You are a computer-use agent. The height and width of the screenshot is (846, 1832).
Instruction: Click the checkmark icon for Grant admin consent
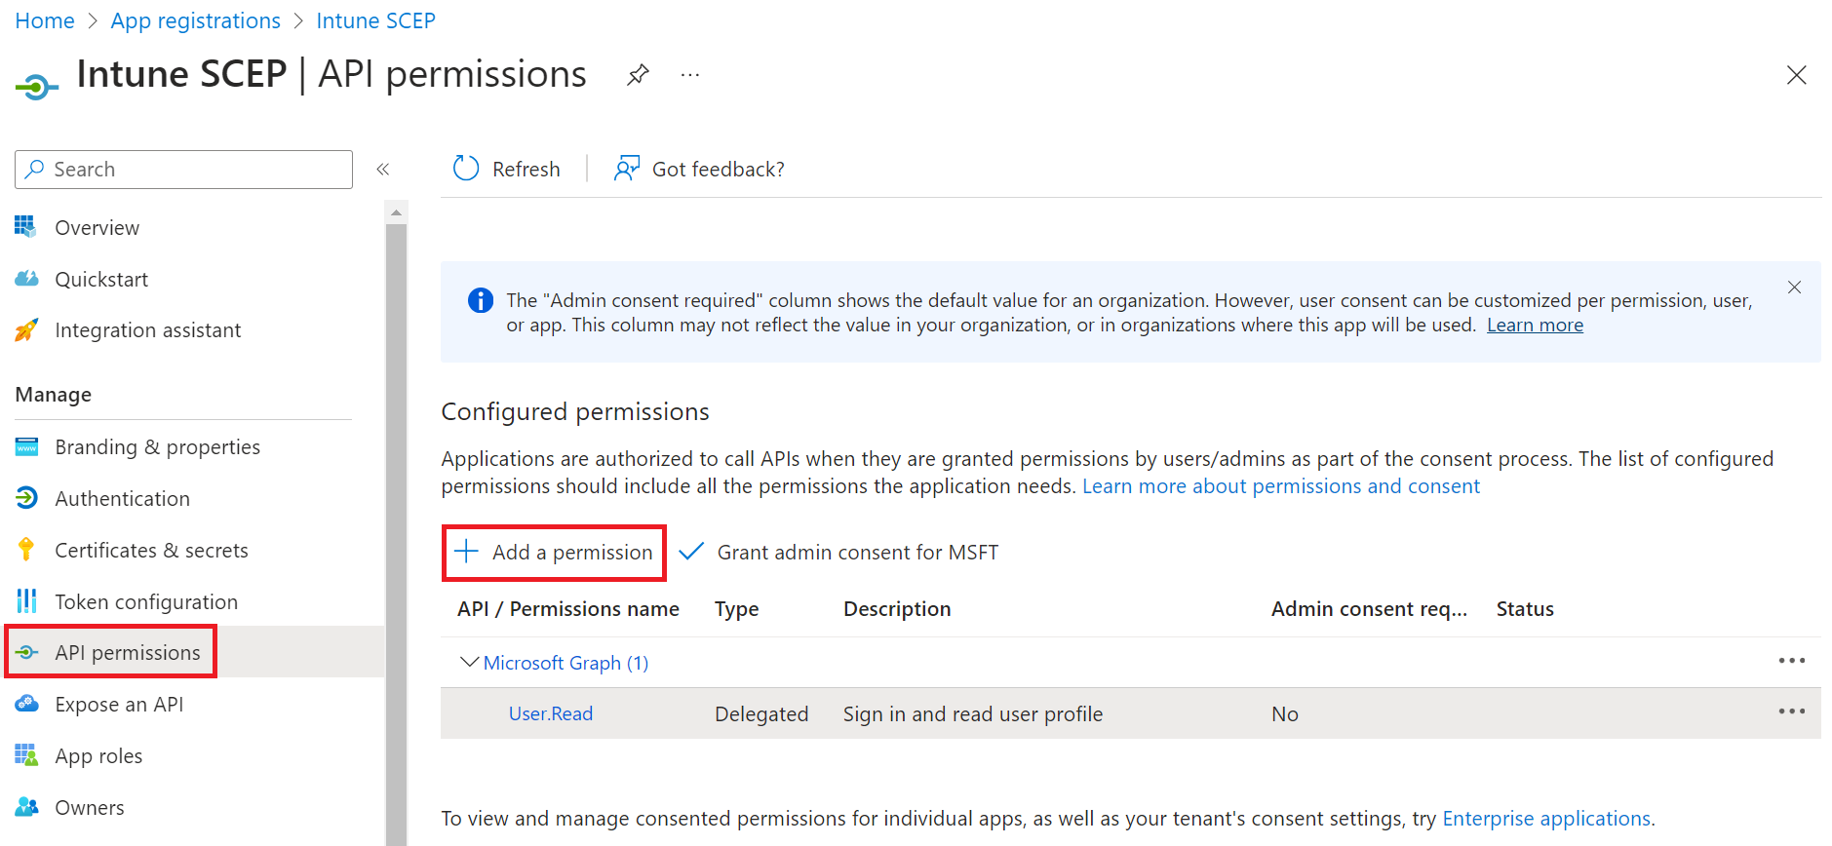[x=691, y=552]
